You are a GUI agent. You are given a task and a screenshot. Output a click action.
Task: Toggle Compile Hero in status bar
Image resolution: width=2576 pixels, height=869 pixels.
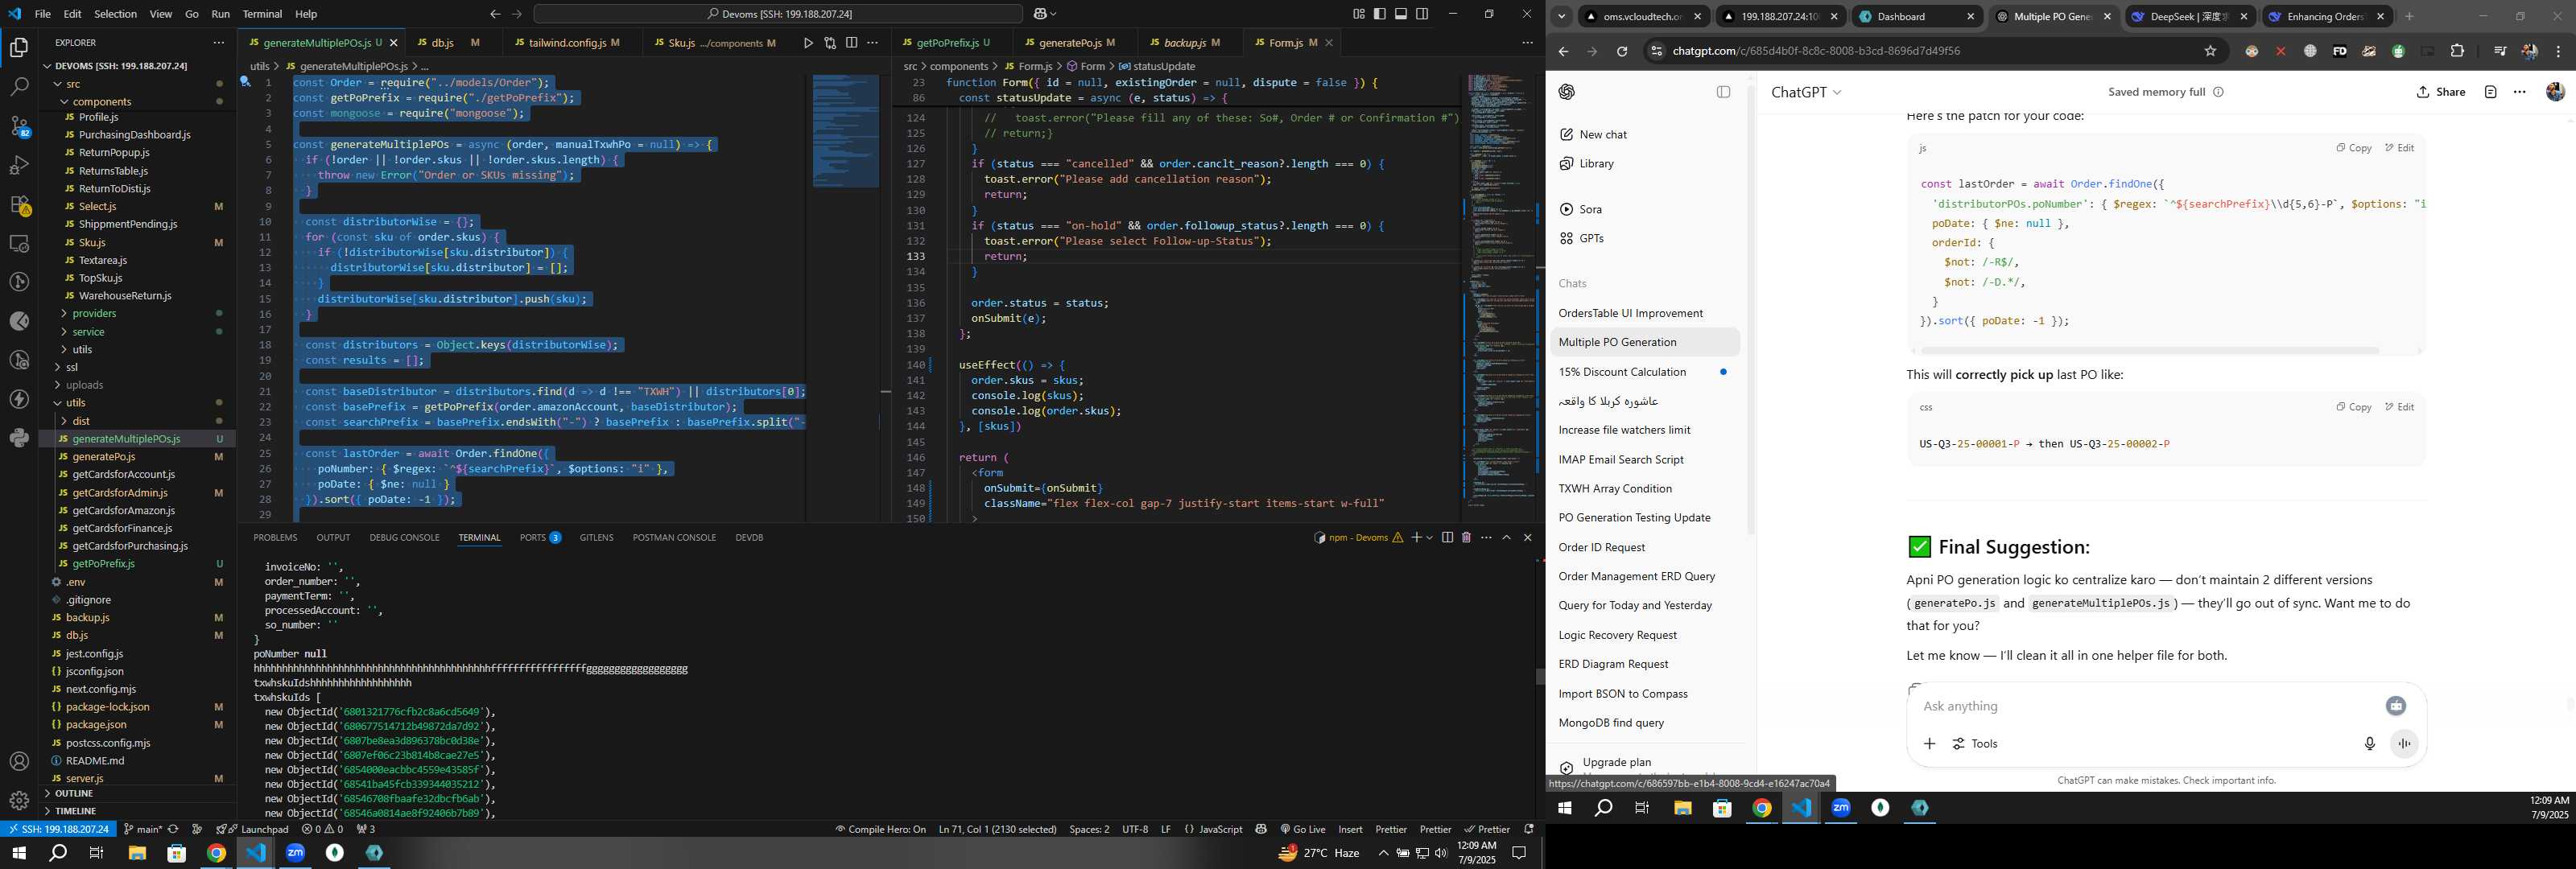(x=880, y=829)
